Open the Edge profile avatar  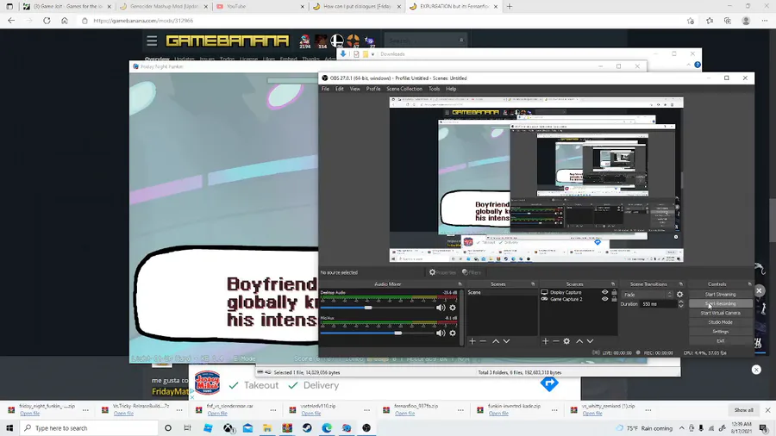(x=746, y=21)
